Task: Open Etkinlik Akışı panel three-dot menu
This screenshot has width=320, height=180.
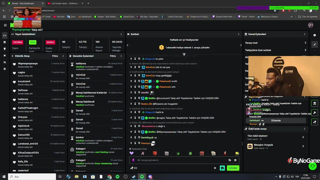Action: click(x=63, y=56)
